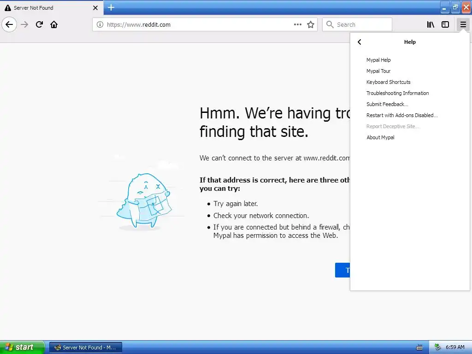Close the hamburger menu button
472x354 pixels.
(x=463, y=24)
